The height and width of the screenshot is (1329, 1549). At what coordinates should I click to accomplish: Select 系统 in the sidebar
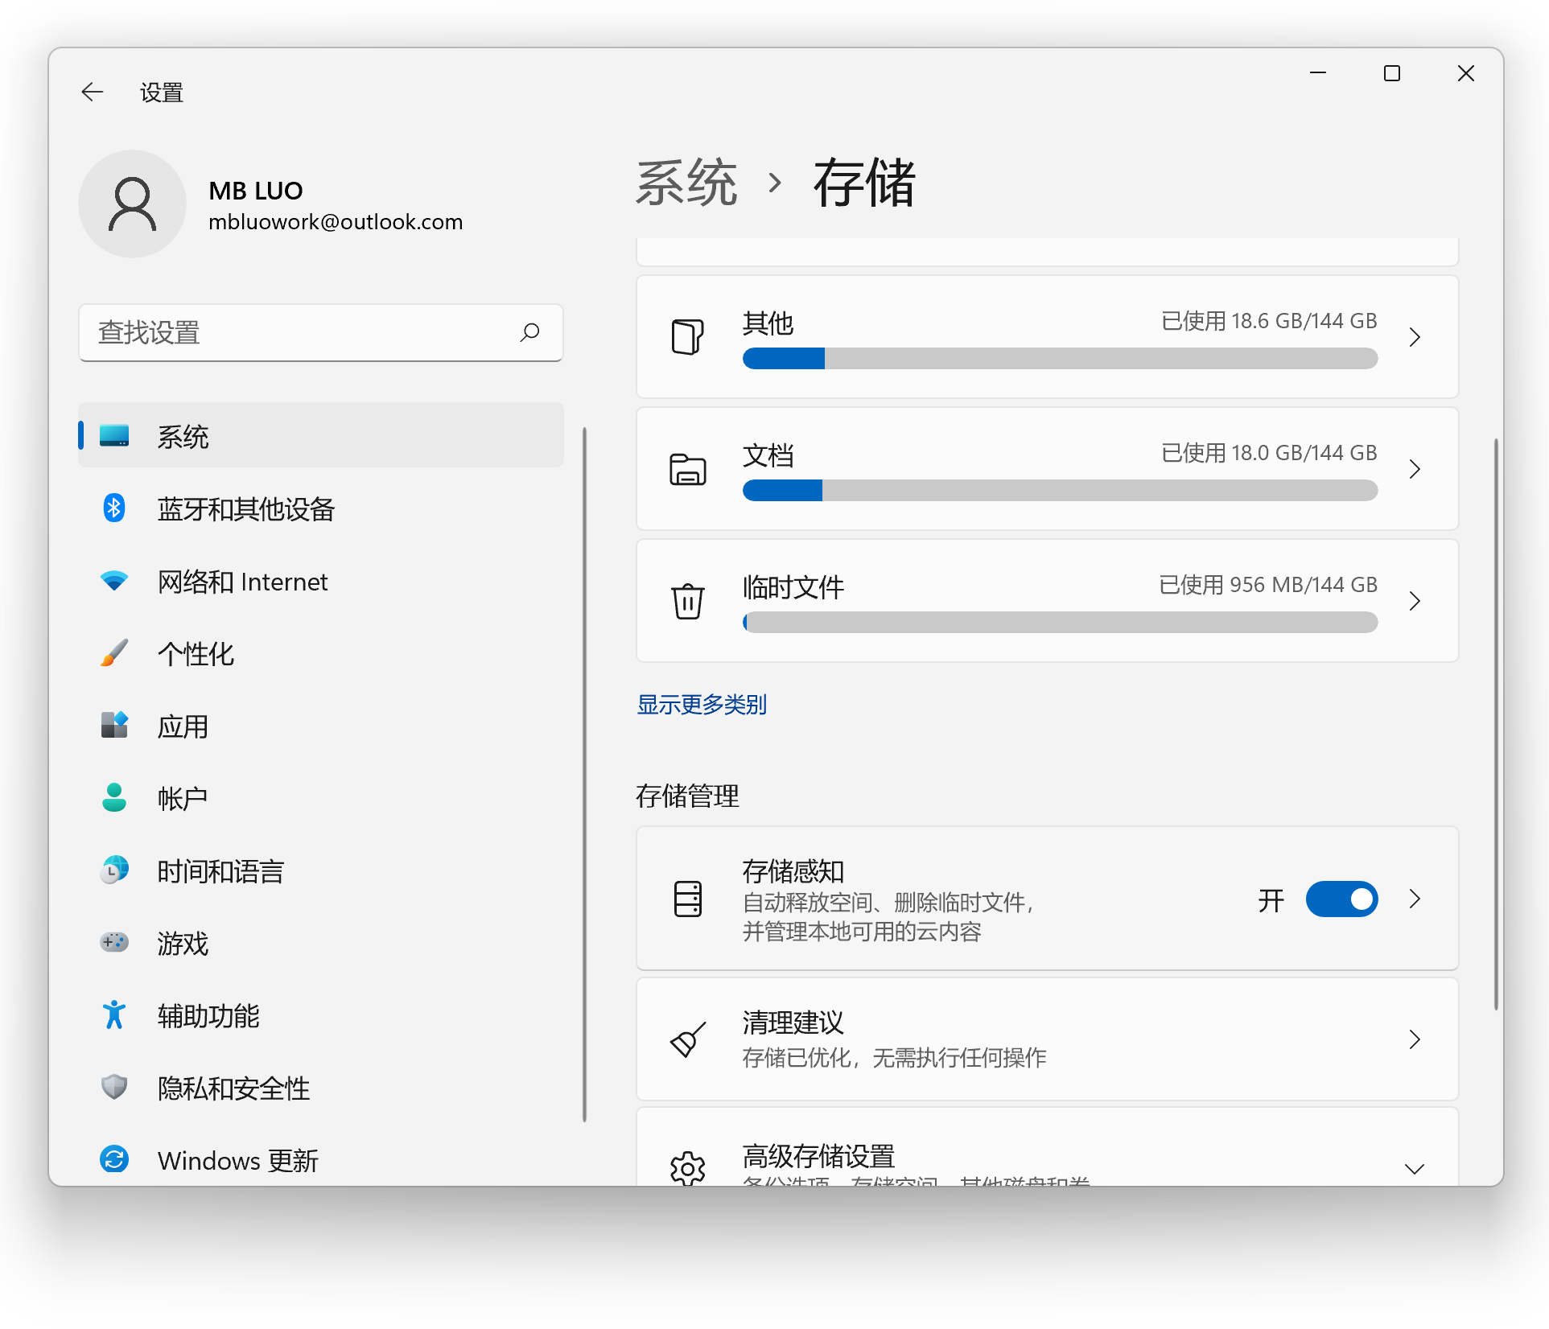click(321, 435)
